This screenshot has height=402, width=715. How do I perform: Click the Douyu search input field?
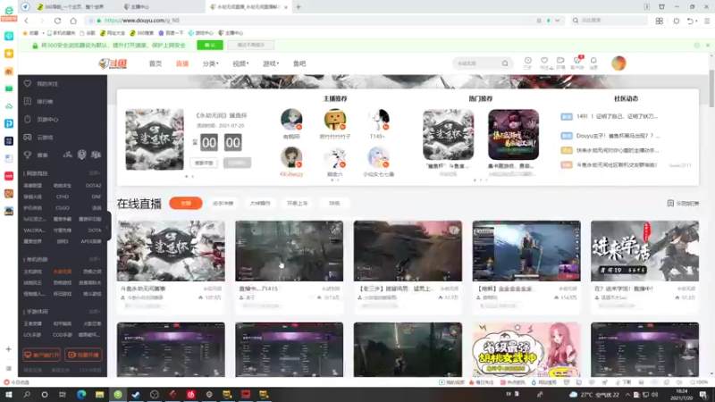pyautogui.click(x=477, y=63)
